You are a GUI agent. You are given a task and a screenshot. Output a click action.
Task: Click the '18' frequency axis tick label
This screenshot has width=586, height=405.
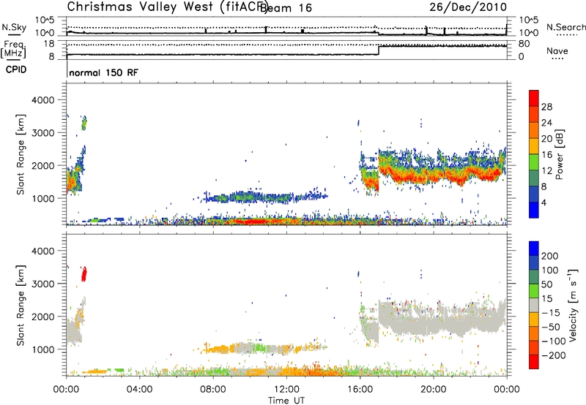point(48,44)
